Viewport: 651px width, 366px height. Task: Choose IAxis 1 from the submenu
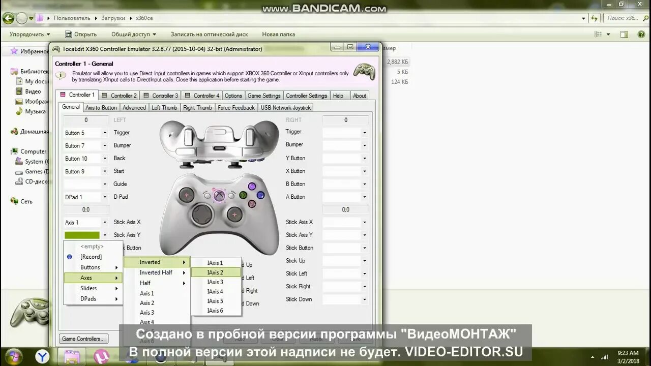click(x=216, y=263)
